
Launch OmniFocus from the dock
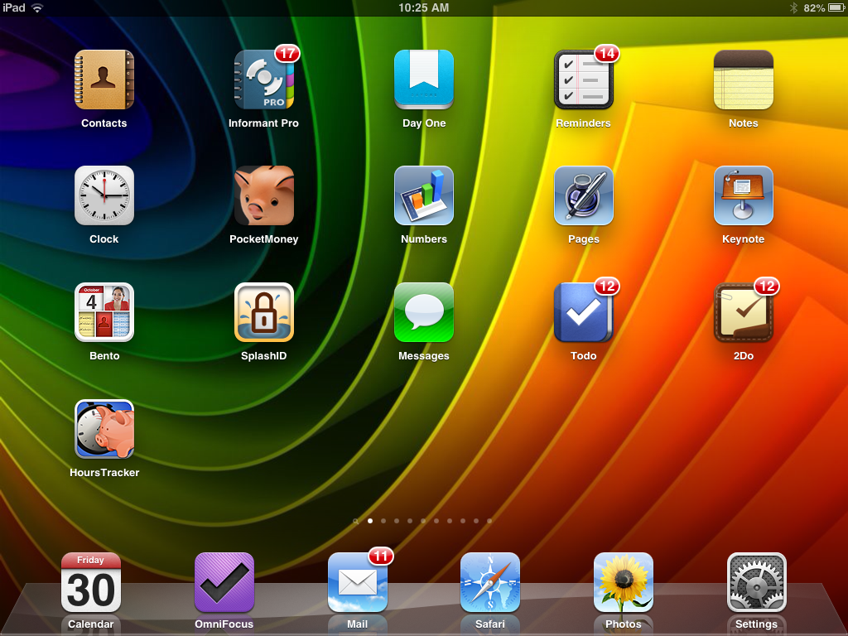tap(224, 582)
